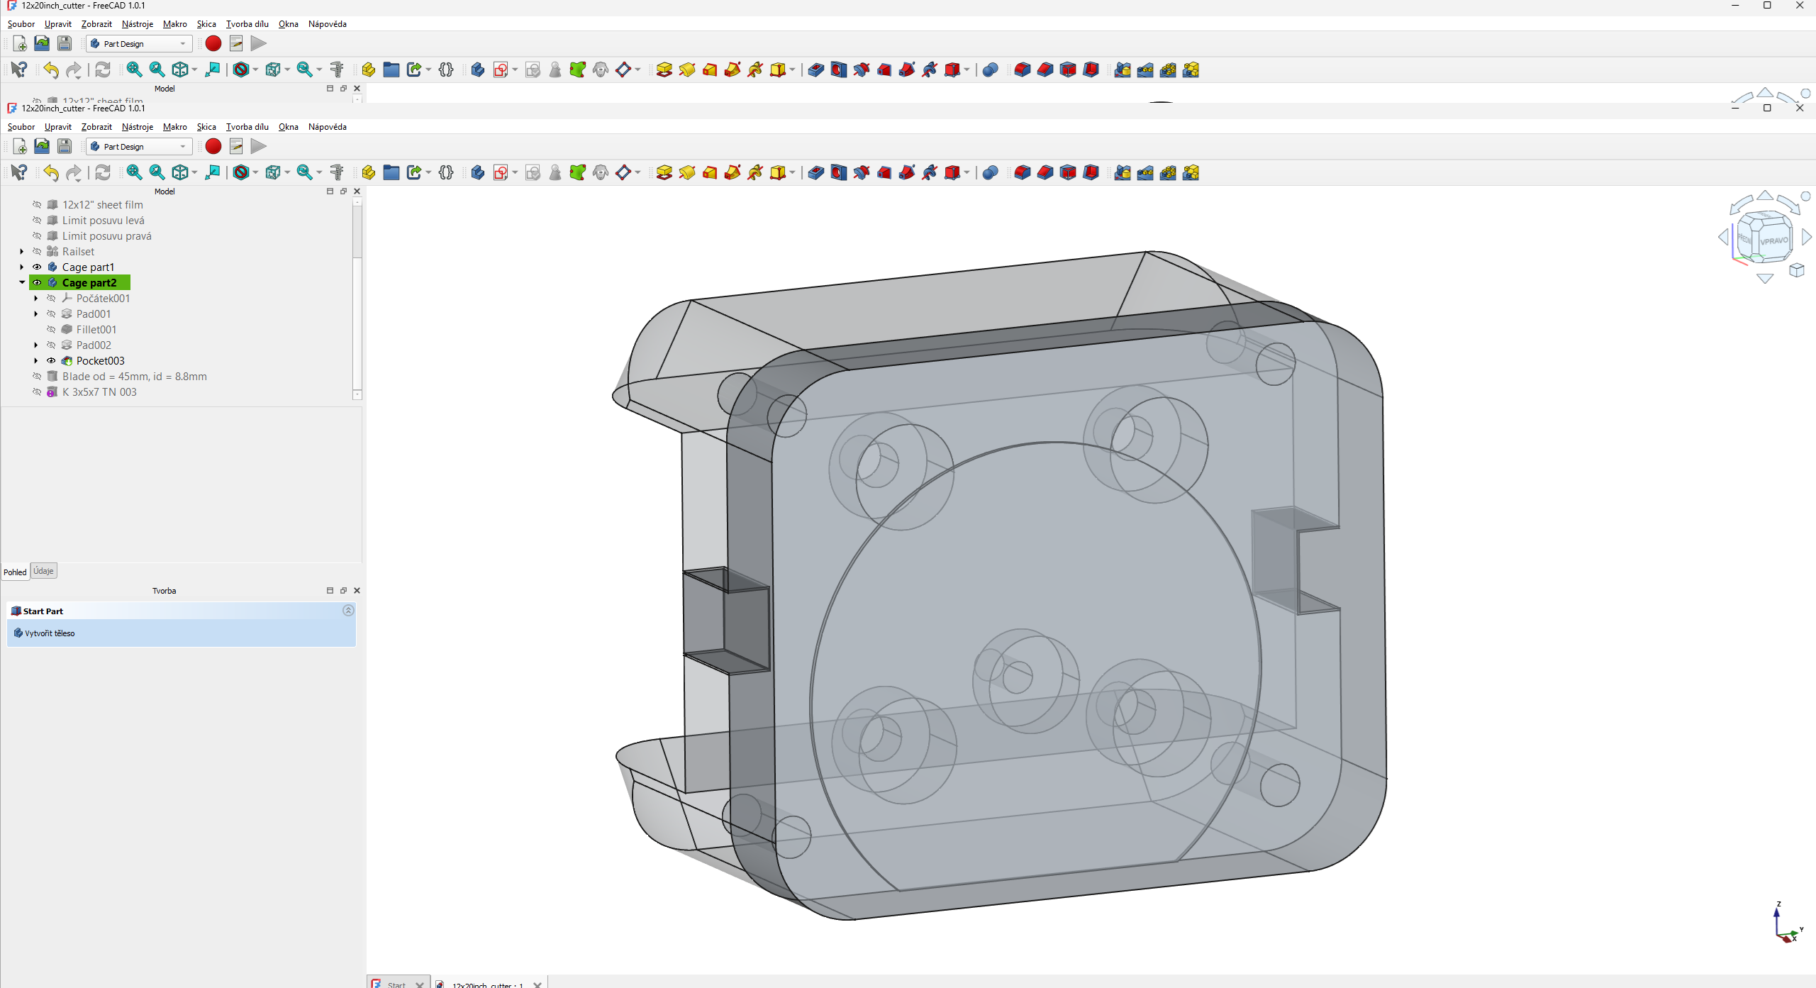Select the Pocket tool in the lower toolbar
This screenshot has height=988, width=1816.
pyautogui.click(x=815, y=172)
